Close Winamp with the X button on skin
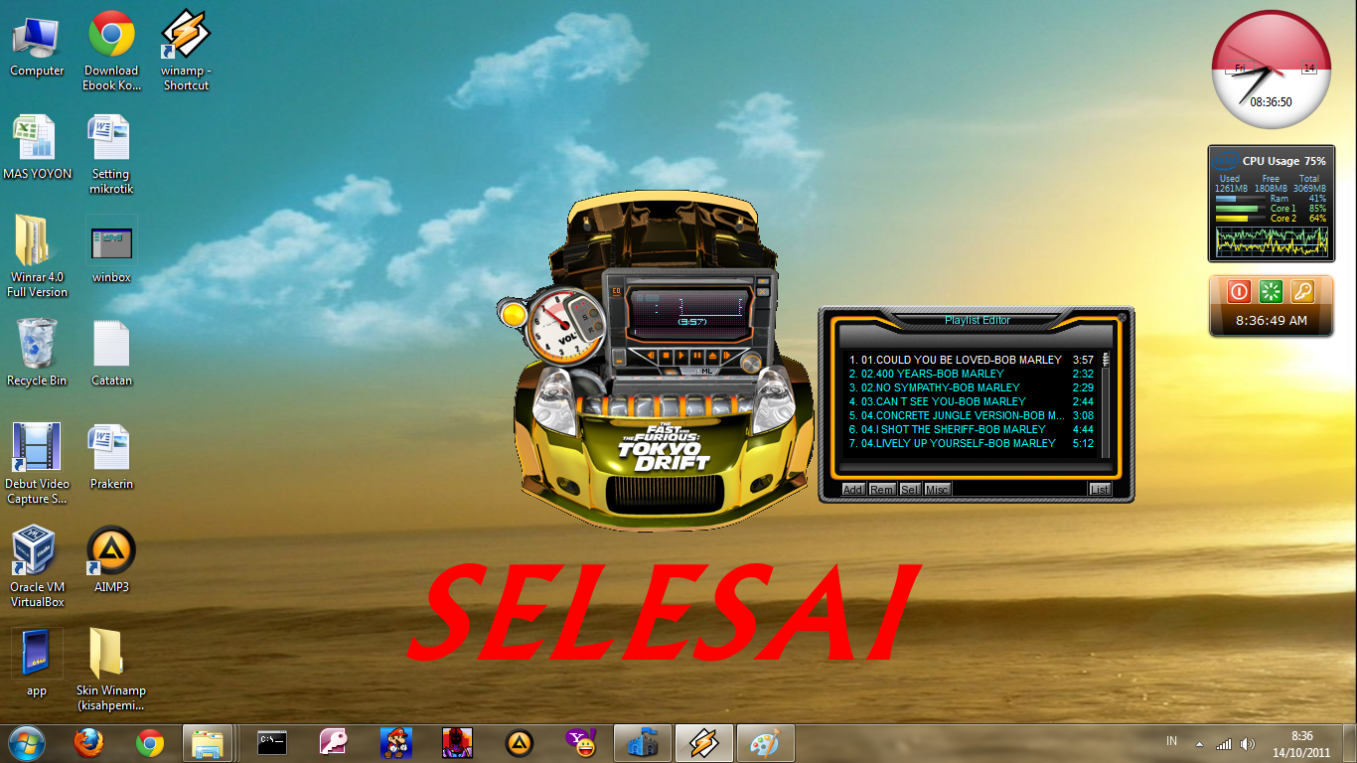This screenshot has height=763, width=1357. tap(763, 291)
